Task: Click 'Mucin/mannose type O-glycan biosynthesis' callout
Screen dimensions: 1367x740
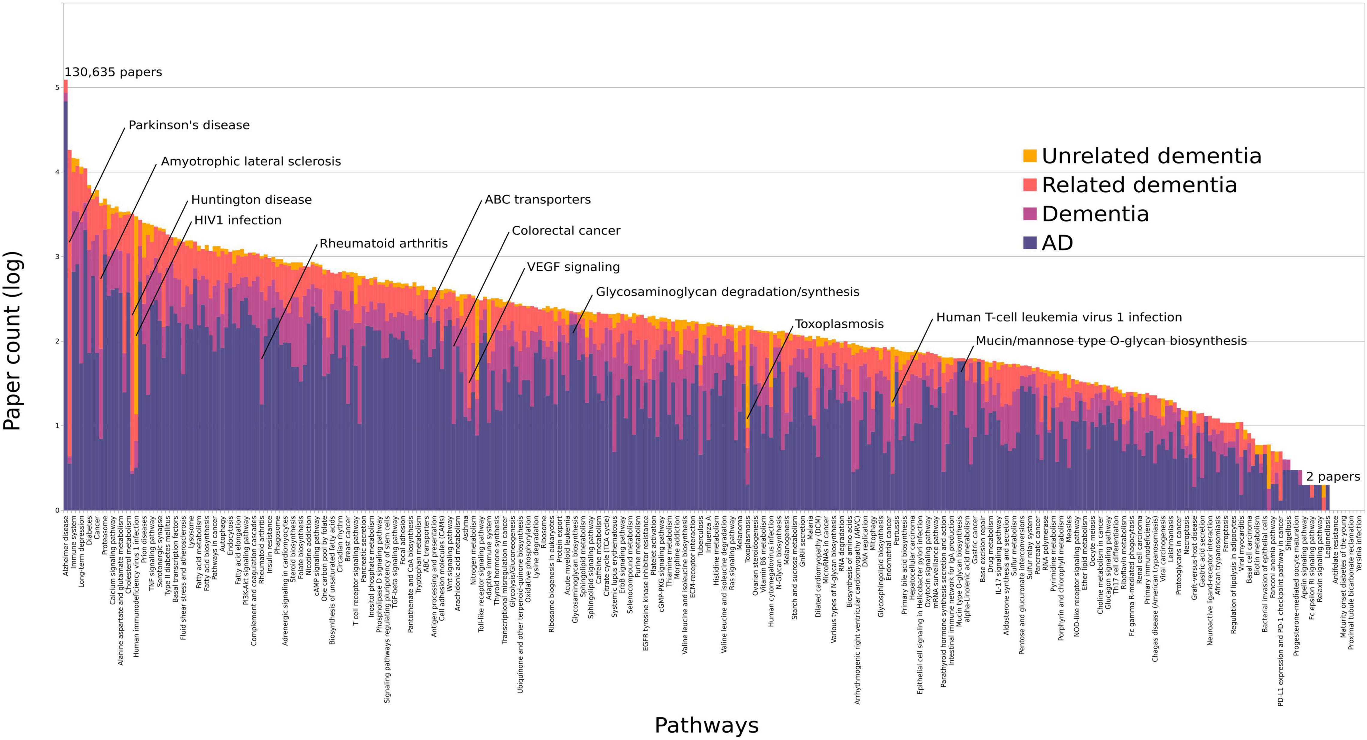Action: [1111, 341]
